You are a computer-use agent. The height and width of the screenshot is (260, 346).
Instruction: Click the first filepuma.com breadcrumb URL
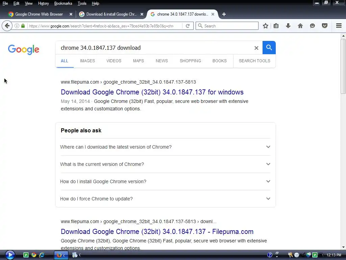coord(128,82)
